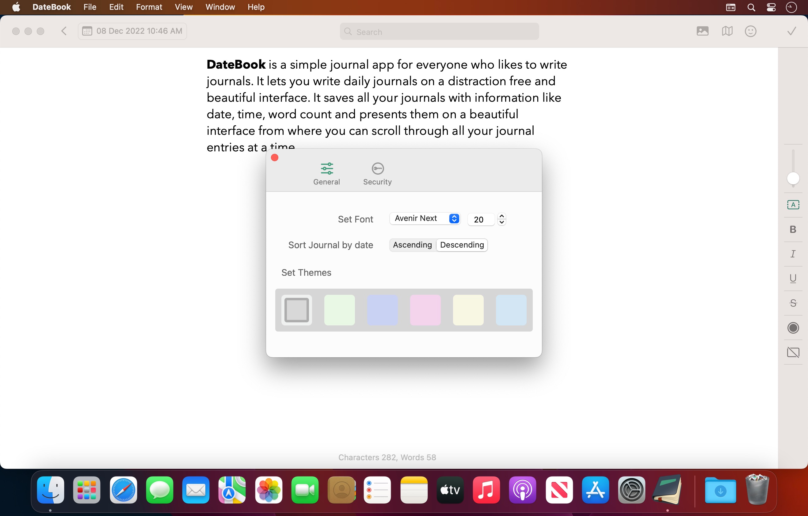The height and width of the screenshot is (516, 808).
Task: Open the emoji mood picker
Action: 751,31
